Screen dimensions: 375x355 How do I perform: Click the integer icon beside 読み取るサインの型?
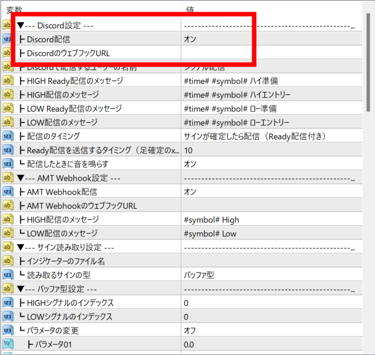(x=8, y=275)
